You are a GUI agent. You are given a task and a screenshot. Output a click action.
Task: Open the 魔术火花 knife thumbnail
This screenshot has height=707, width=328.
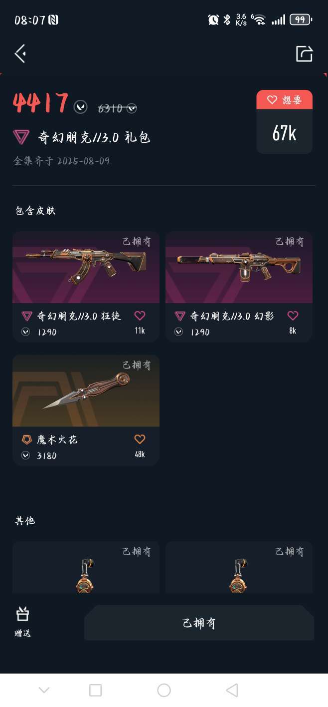tap(86, 390)
